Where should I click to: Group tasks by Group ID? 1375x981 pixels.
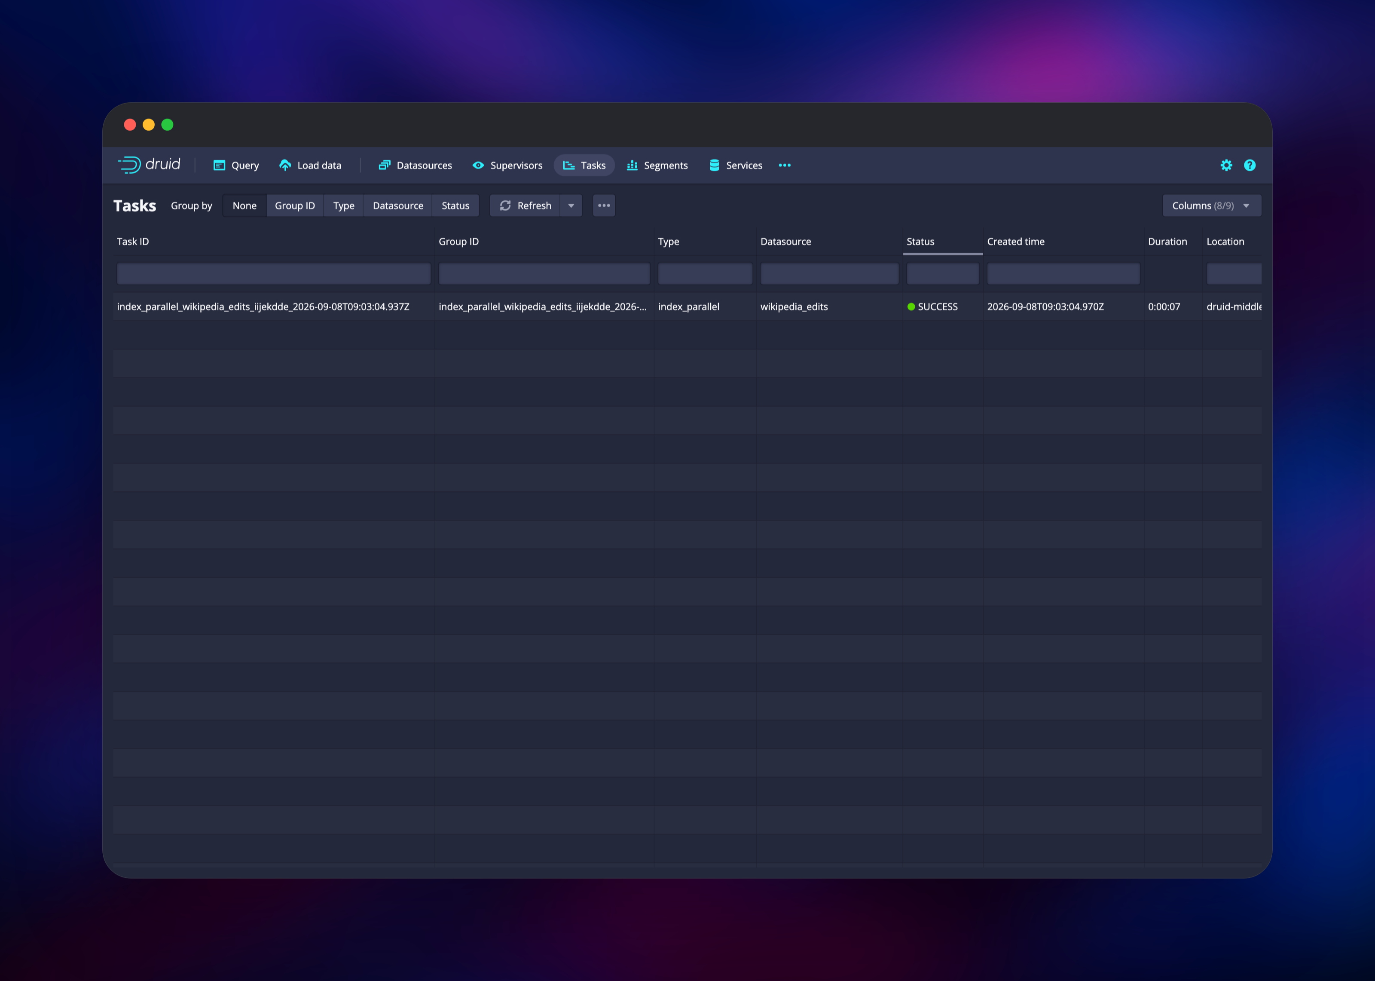click(x=295, y=206)
